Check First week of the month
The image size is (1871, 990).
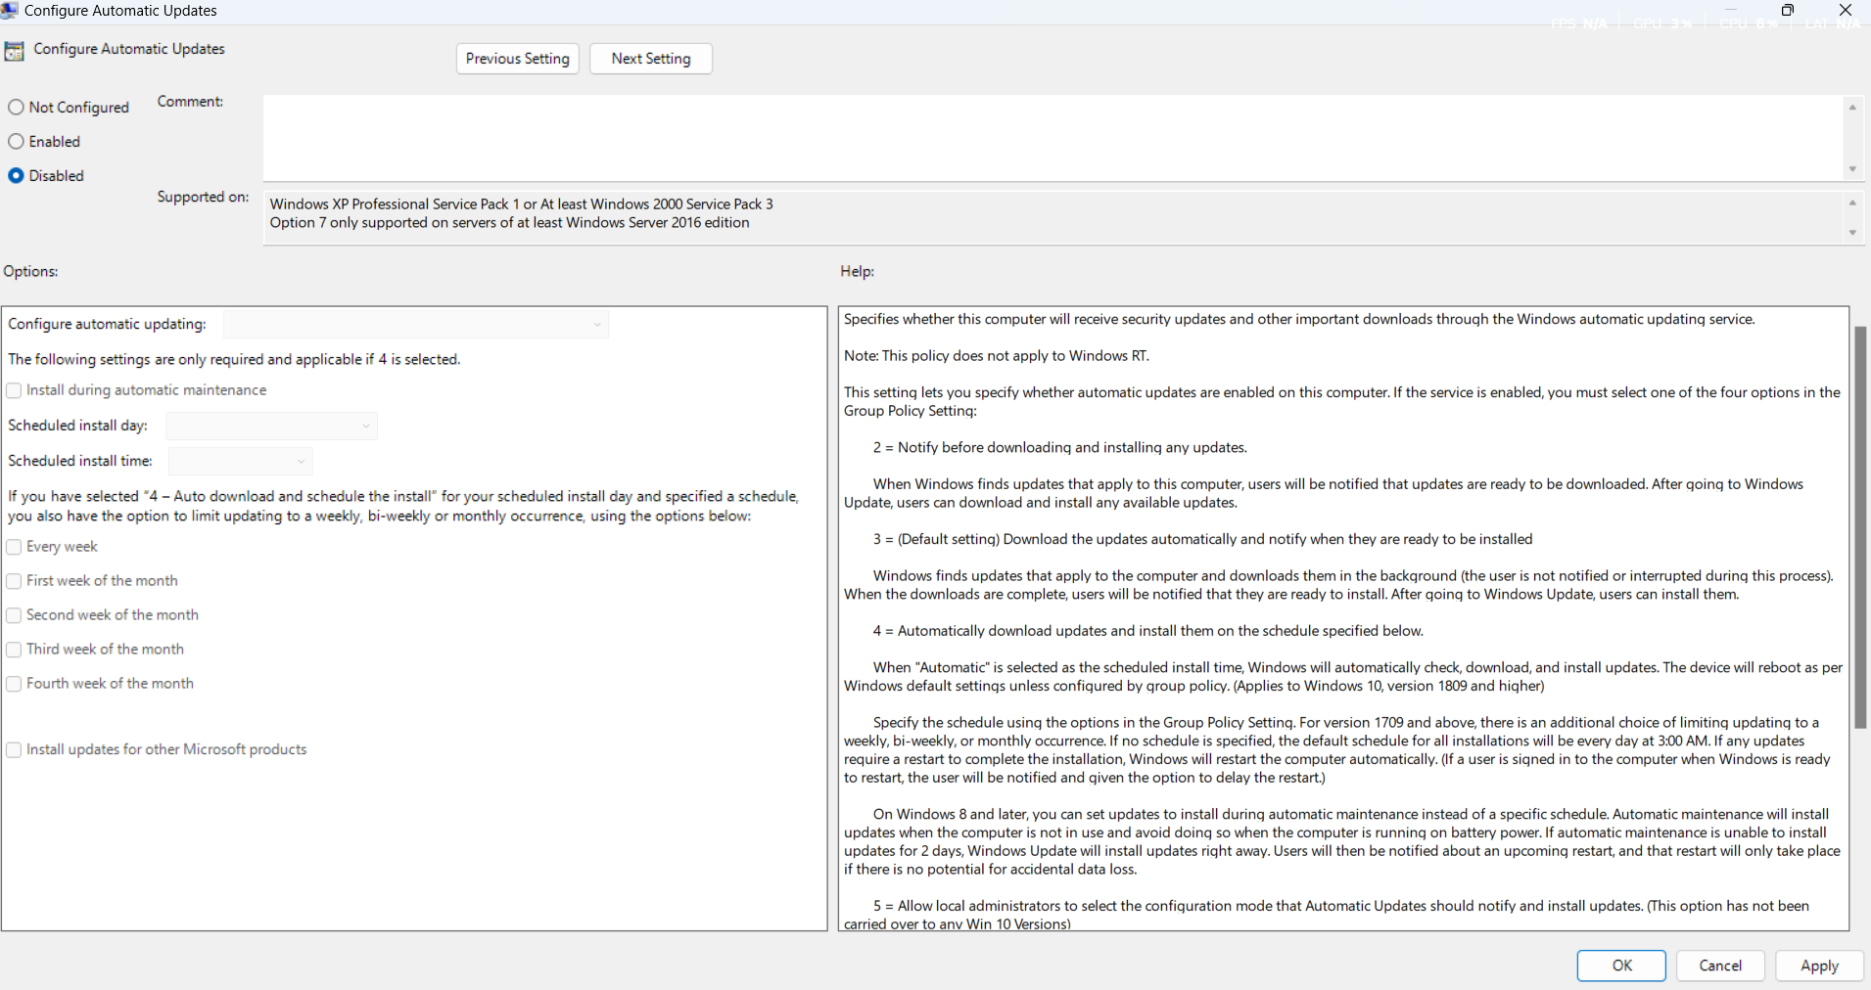(x=14, y=580)
